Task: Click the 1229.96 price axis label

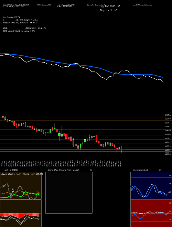Action: click(169, 119)
